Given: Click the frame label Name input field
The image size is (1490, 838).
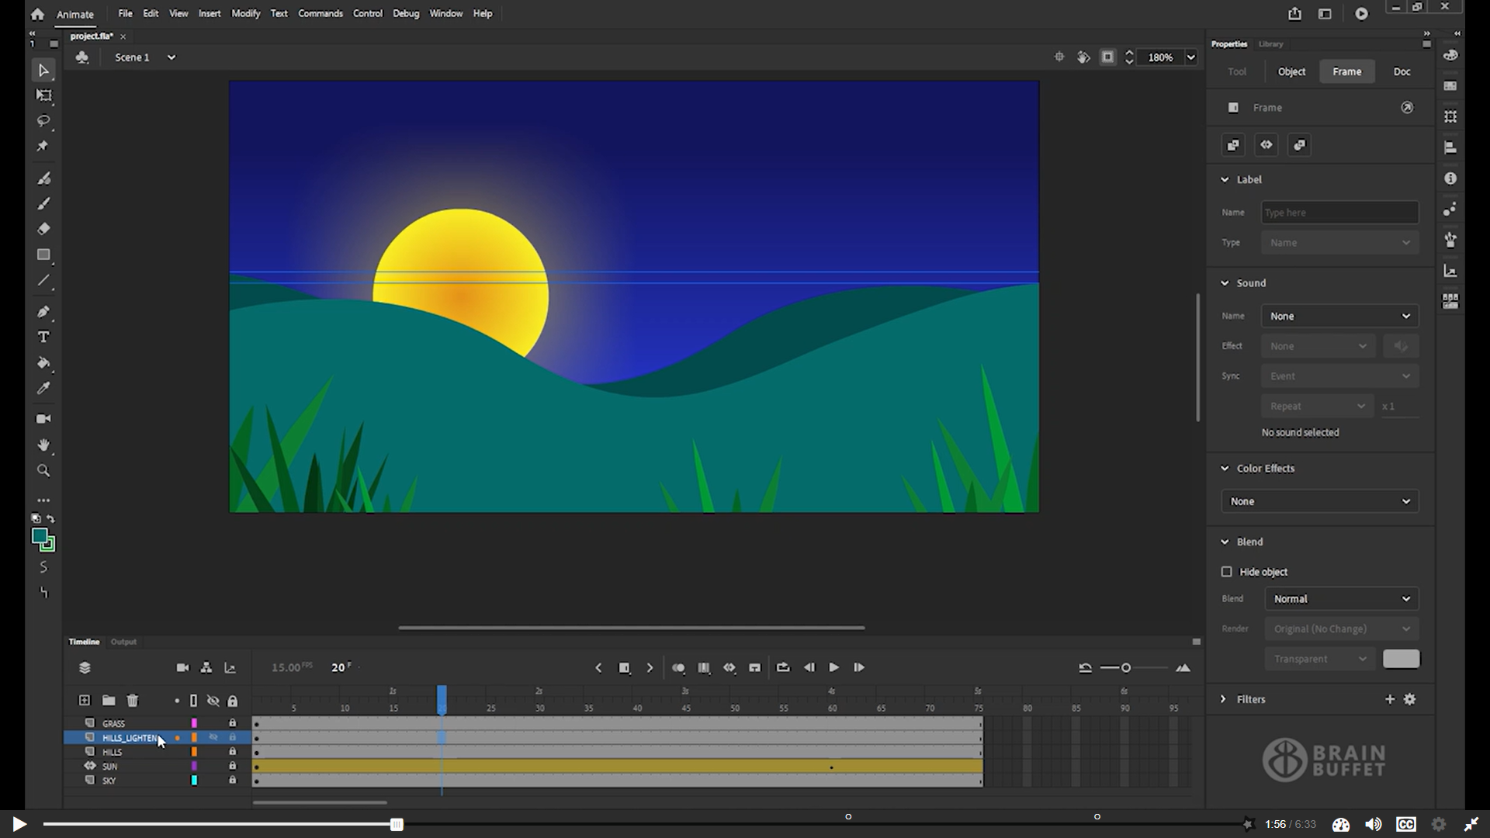Looking at the screenshot, I should (x=1339, y=213).
